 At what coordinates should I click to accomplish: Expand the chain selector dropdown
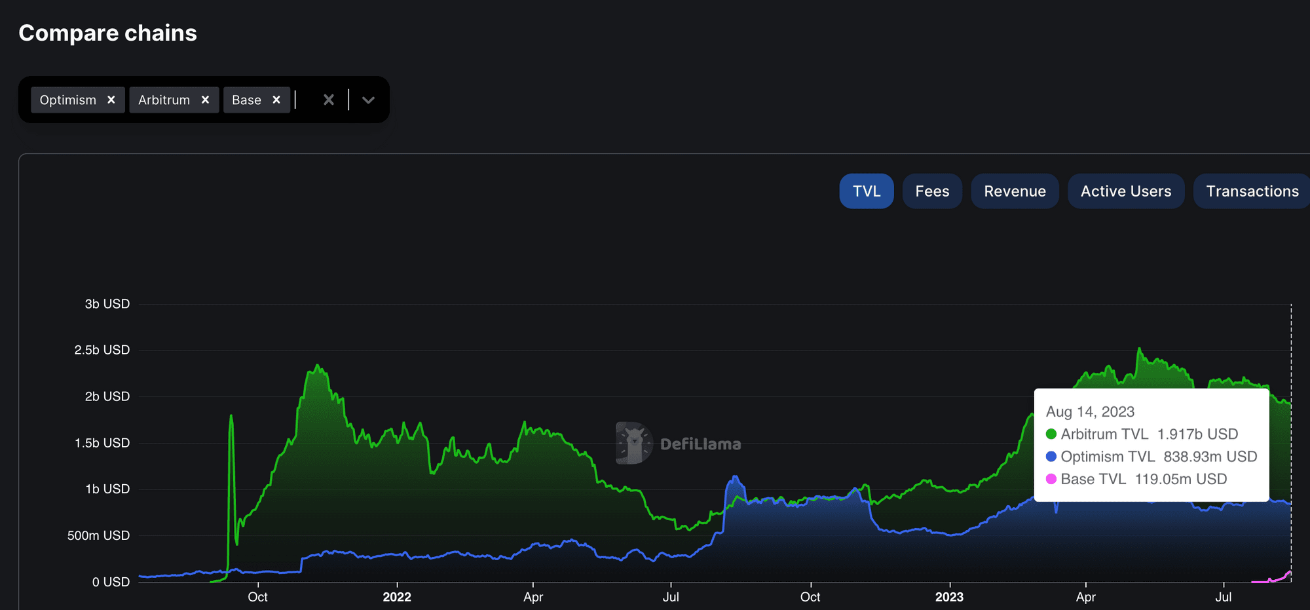point(368,100)
